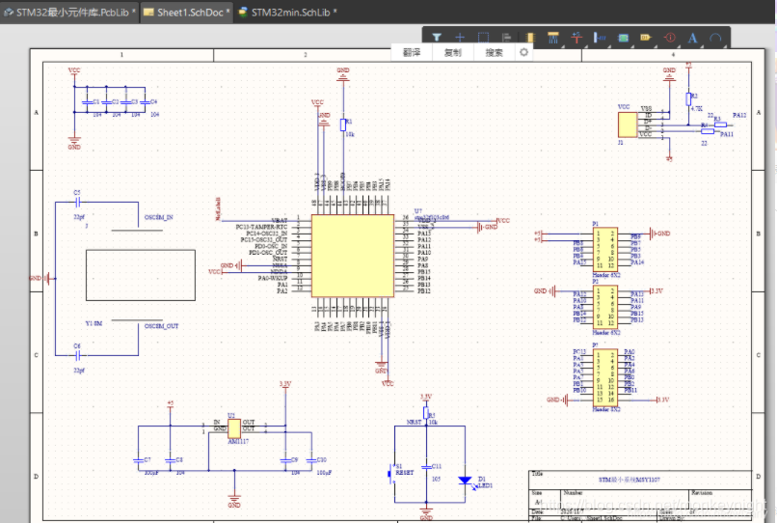Click the 搜索 search popup button
Image resolution: width=777 pixels, height=523 pixels.
[x=494, y=52]
